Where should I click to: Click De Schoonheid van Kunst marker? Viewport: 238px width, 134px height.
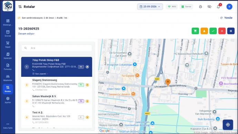click(130, 54)
